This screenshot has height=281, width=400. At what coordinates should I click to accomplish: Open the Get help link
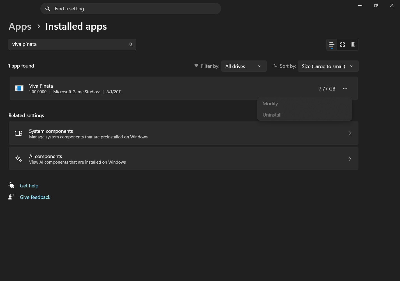(29, 186)
